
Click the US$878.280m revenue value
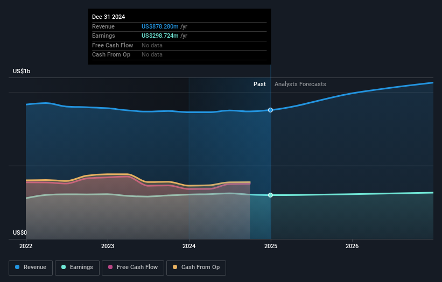pyautogui.click(x=160, y=26)
